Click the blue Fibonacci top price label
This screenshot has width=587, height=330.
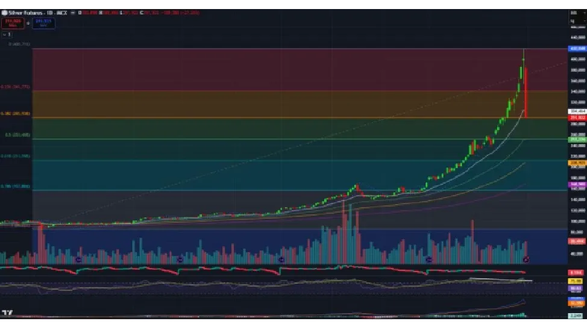(x=577, y=49)
